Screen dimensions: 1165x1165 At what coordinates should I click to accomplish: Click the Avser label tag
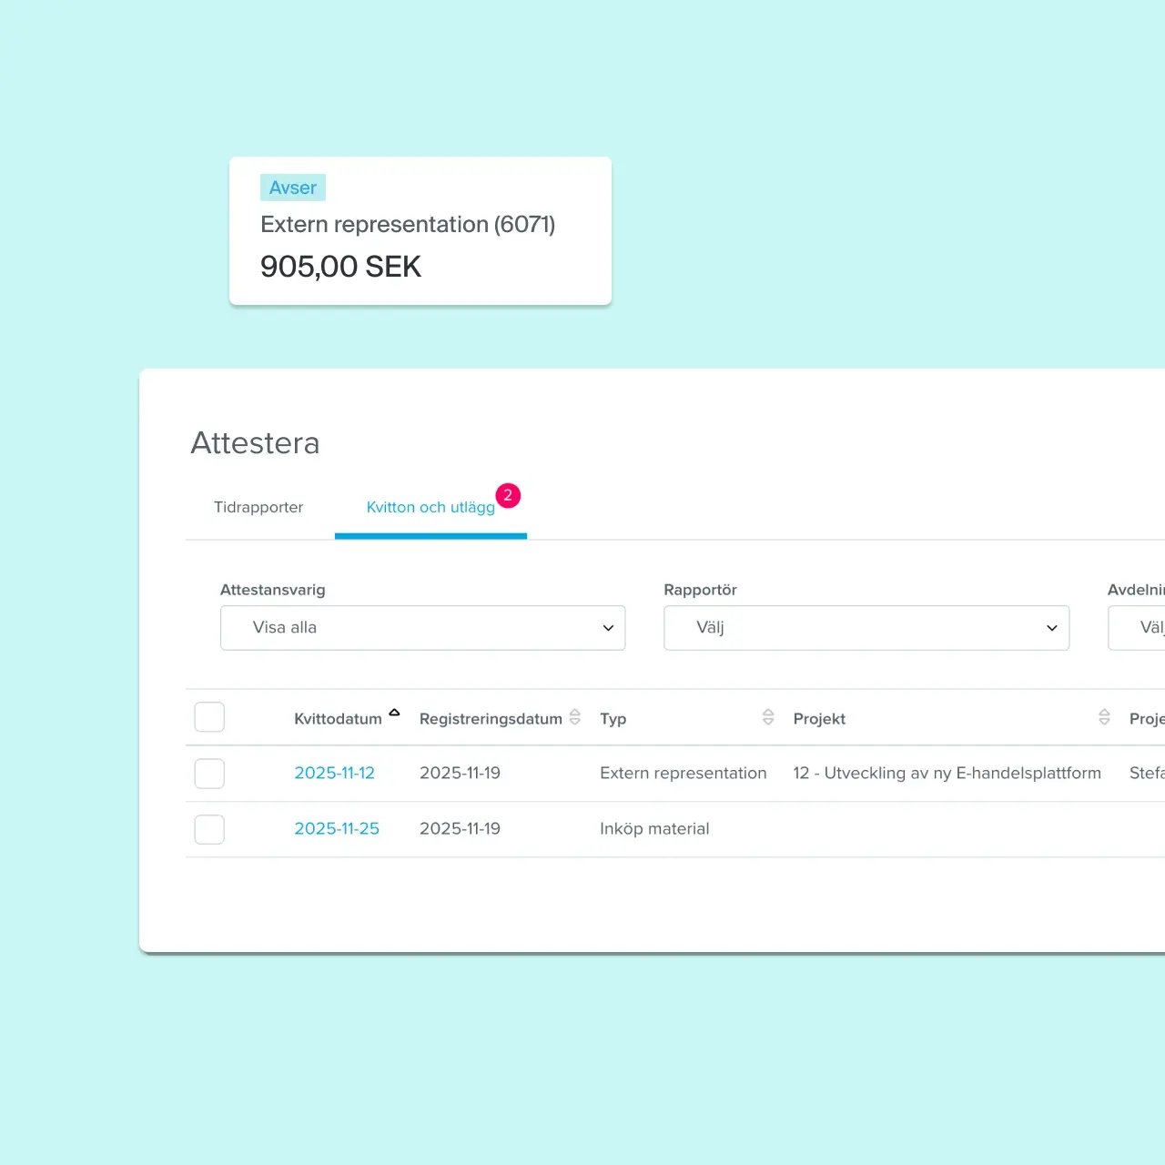(292, 187)
